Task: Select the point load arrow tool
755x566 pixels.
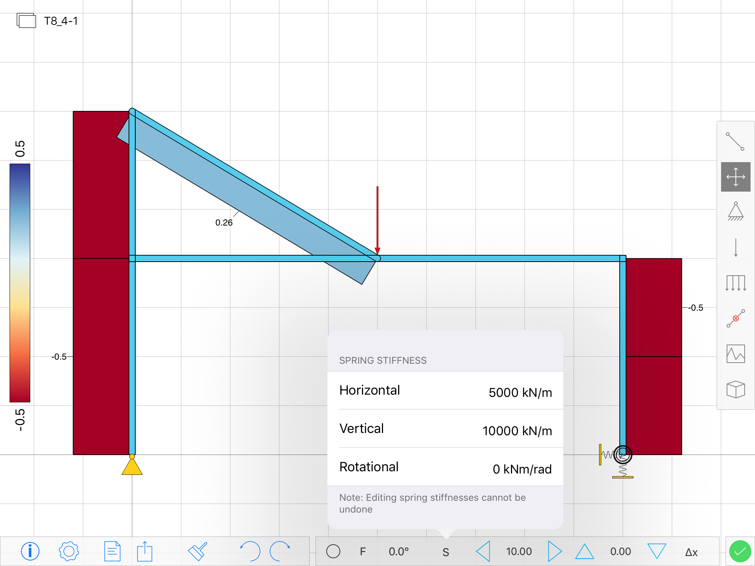Action: coord(735,248)
